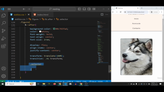Open the Windows Start menu

[3, 84]
